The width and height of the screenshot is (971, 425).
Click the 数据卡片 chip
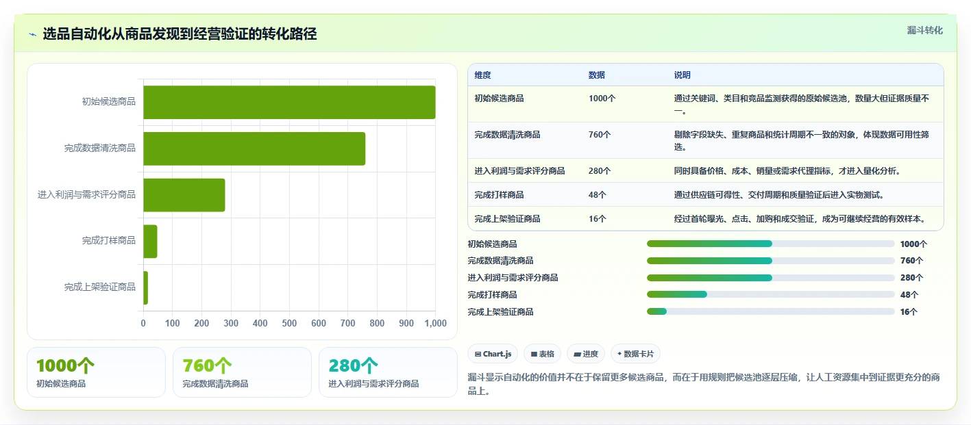tap(635, 354)
